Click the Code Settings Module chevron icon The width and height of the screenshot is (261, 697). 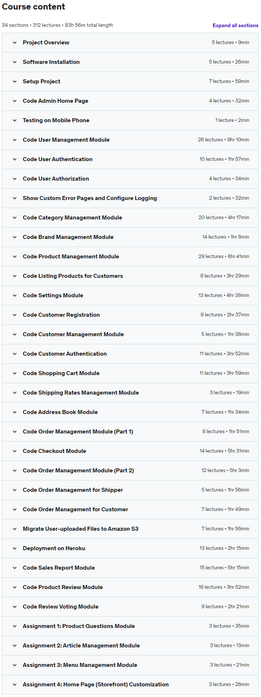15,295
